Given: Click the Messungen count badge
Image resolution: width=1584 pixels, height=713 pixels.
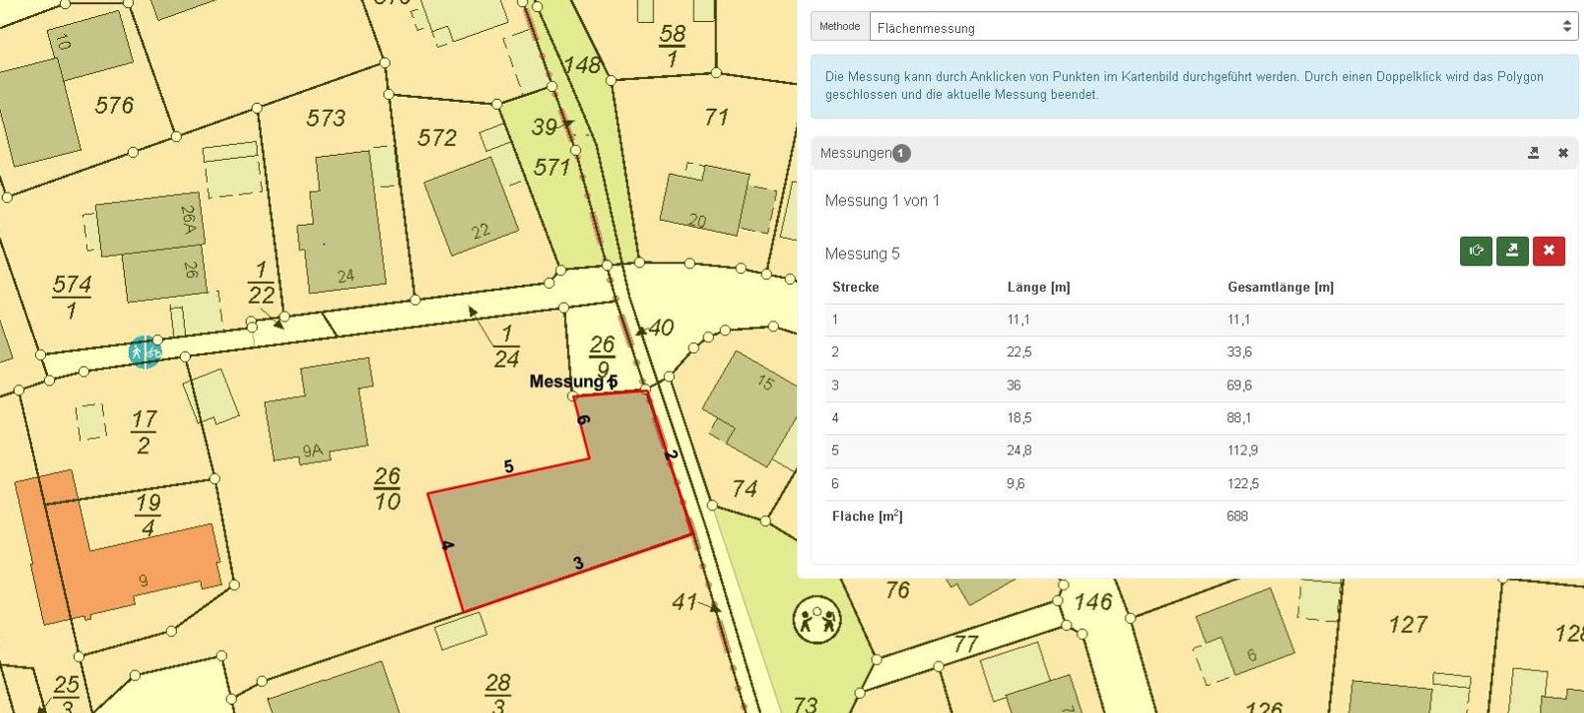Looking at the screenshot, I should coord(901,153).
